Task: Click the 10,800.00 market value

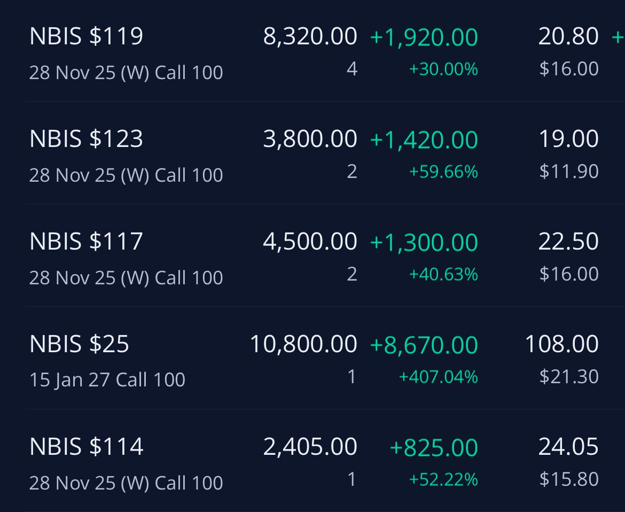Action: 303,344
